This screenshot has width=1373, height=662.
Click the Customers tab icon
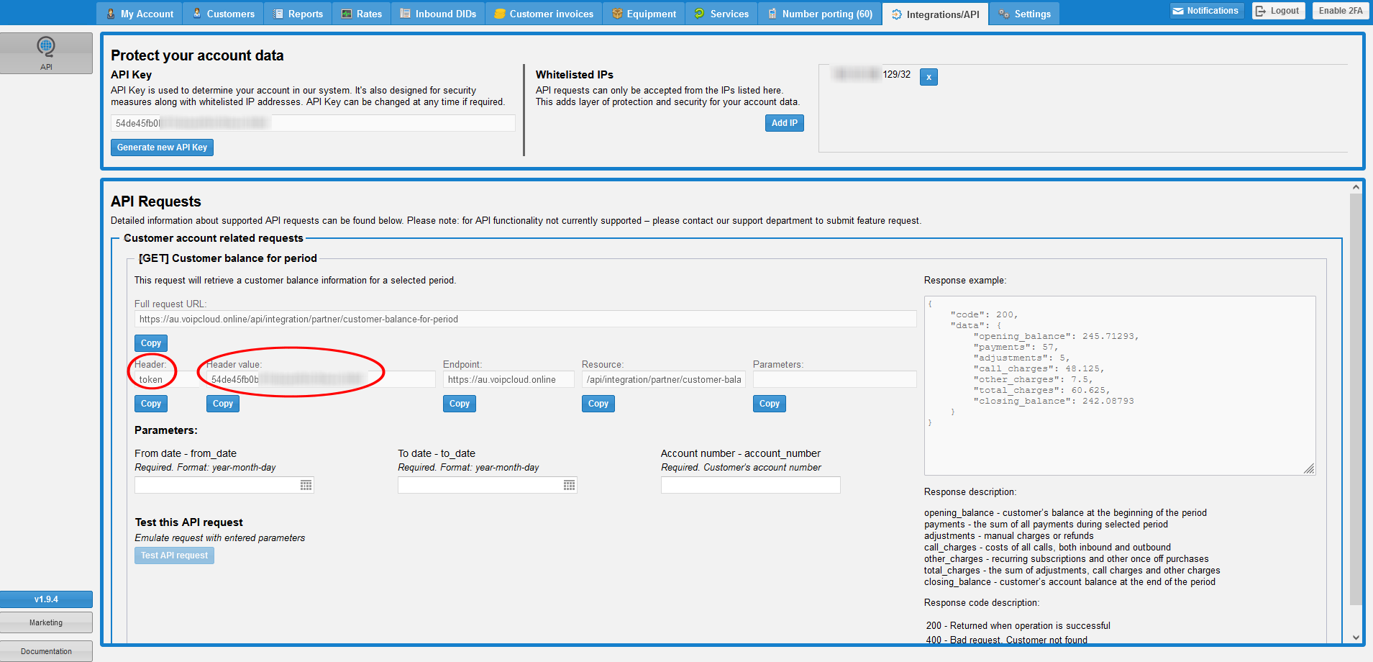pyautogui.click(x=197, y=14)
